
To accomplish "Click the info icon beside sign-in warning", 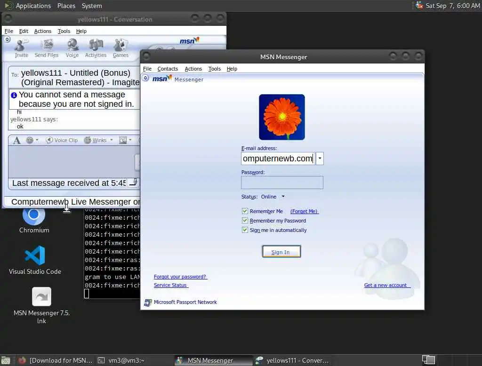I will pos(14,95).
